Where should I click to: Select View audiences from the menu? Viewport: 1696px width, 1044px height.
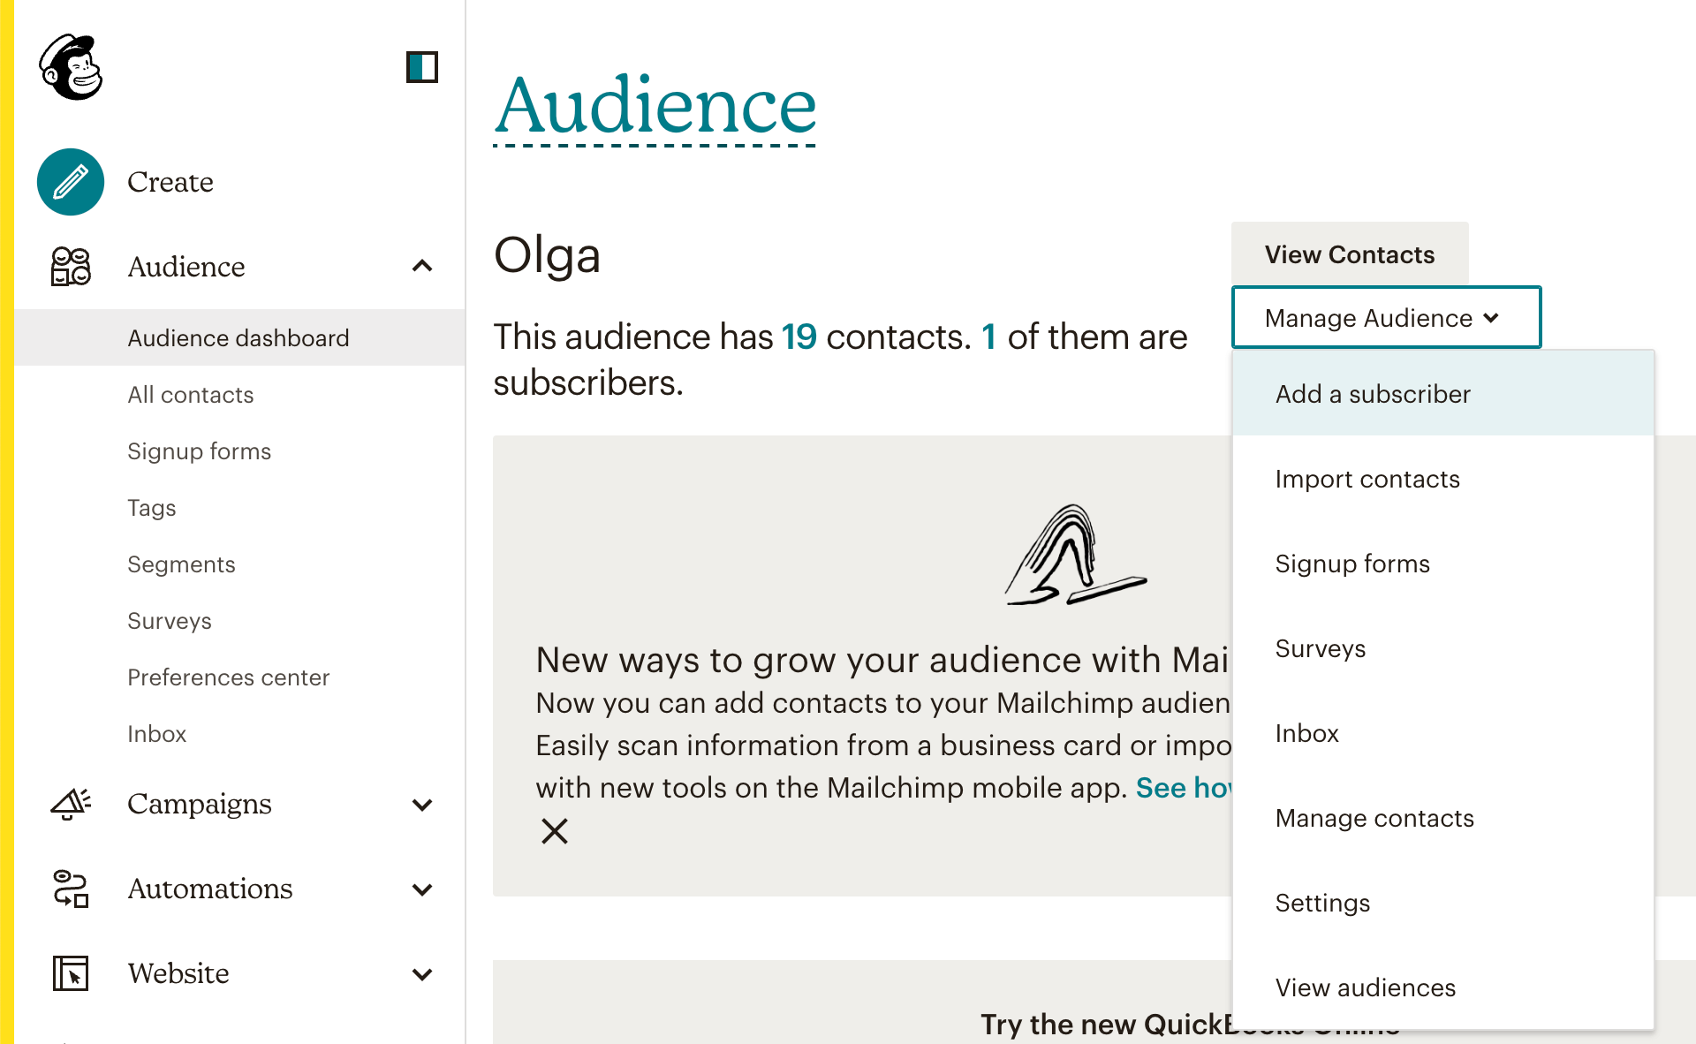click(1366, 987)
